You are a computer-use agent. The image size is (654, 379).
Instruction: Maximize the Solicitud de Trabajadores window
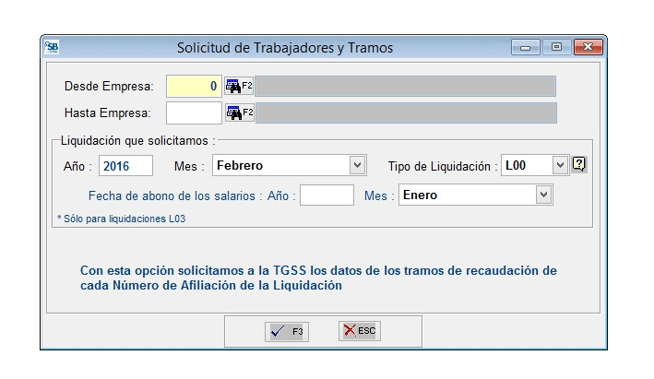pyautogui.click(x=557, y=47)
